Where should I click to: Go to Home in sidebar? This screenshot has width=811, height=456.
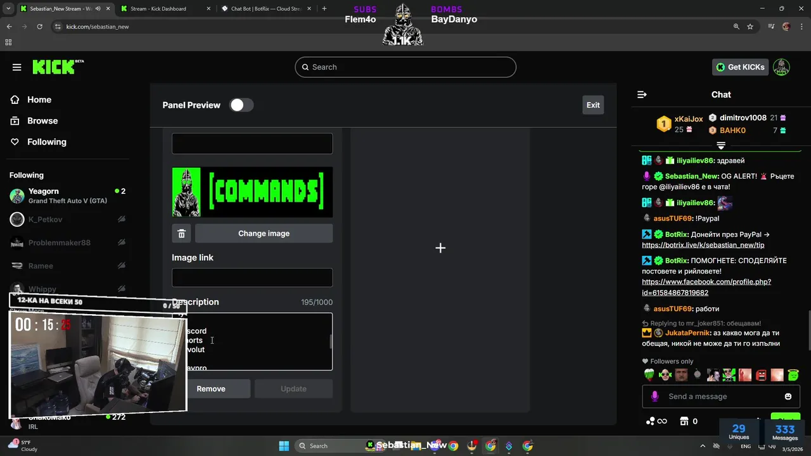tap(39, 99)
